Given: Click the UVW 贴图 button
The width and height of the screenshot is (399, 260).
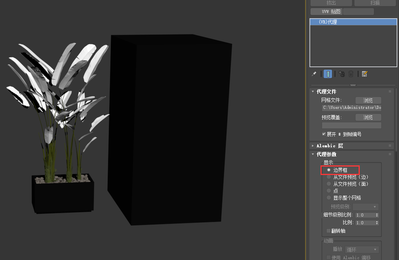Looking at the screenshot, I should point(326,12).
